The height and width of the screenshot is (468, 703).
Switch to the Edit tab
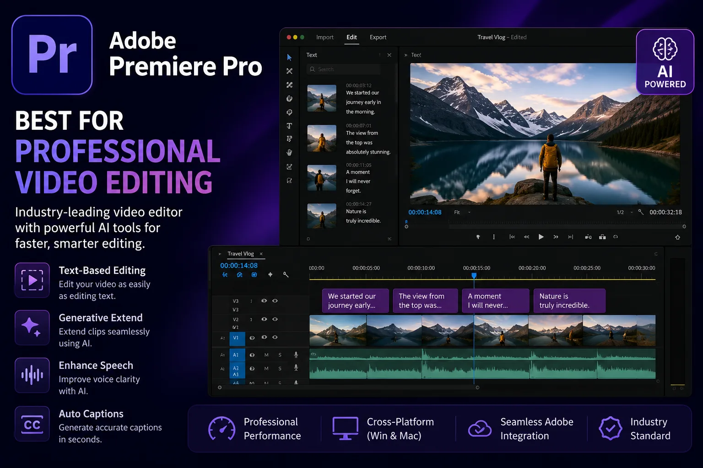351,37
